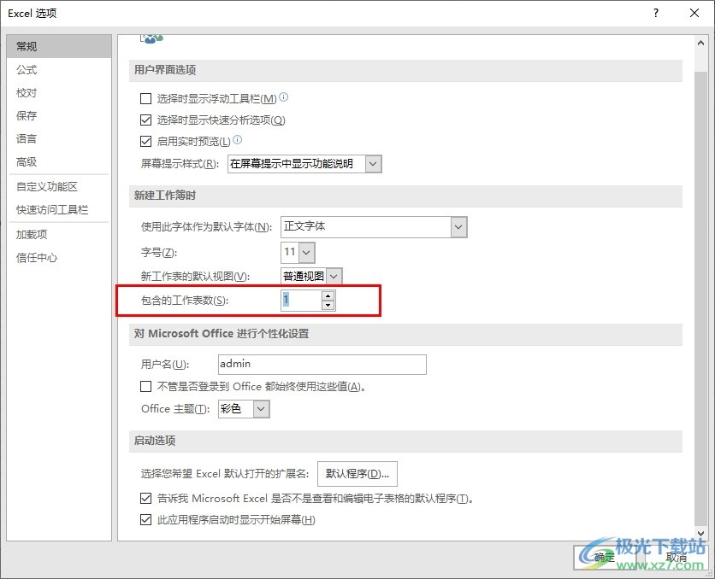Click the info icon beside floating toolbar option
715x579 pixels.
tap(284, 98)
